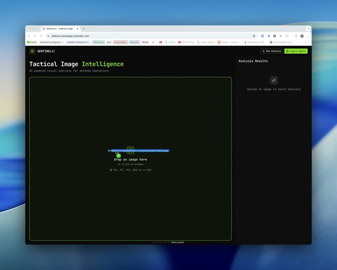Viewport: 337px width, 270px height.
Task: Click 'or click to browse' text
Action: (130, 164)
